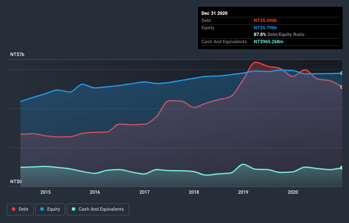This screenshot has height=223, width=349.
Task: Click the tooltip Equity row label
Action: pos(208,28)
